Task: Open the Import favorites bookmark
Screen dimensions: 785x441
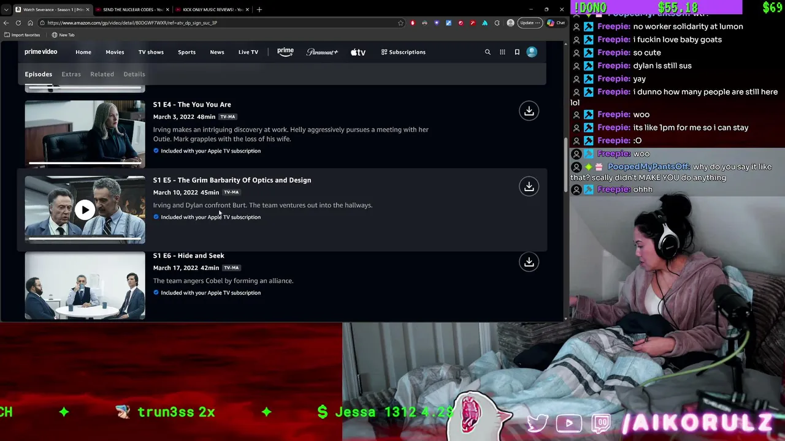Action: click(22, 35)
